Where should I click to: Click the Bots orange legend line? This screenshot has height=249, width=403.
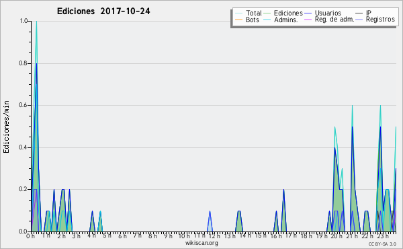pos(238,20)
